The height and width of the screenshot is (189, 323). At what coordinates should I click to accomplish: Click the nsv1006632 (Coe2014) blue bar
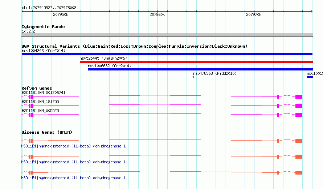(x=200, y=69)
